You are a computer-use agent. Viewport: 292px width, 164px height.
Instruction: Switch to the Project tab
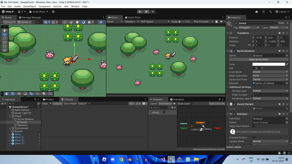(x=48, y=99)
